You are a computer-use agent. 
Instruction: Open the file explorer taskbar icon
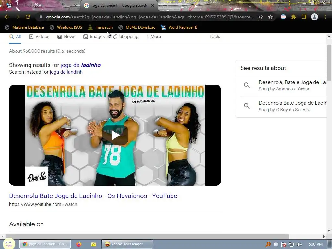[94, 244]
